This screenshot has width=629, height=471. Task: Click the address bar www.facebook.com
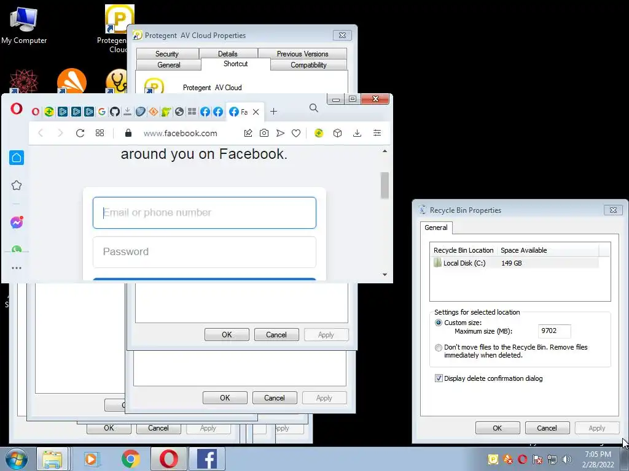coord(180,133)
